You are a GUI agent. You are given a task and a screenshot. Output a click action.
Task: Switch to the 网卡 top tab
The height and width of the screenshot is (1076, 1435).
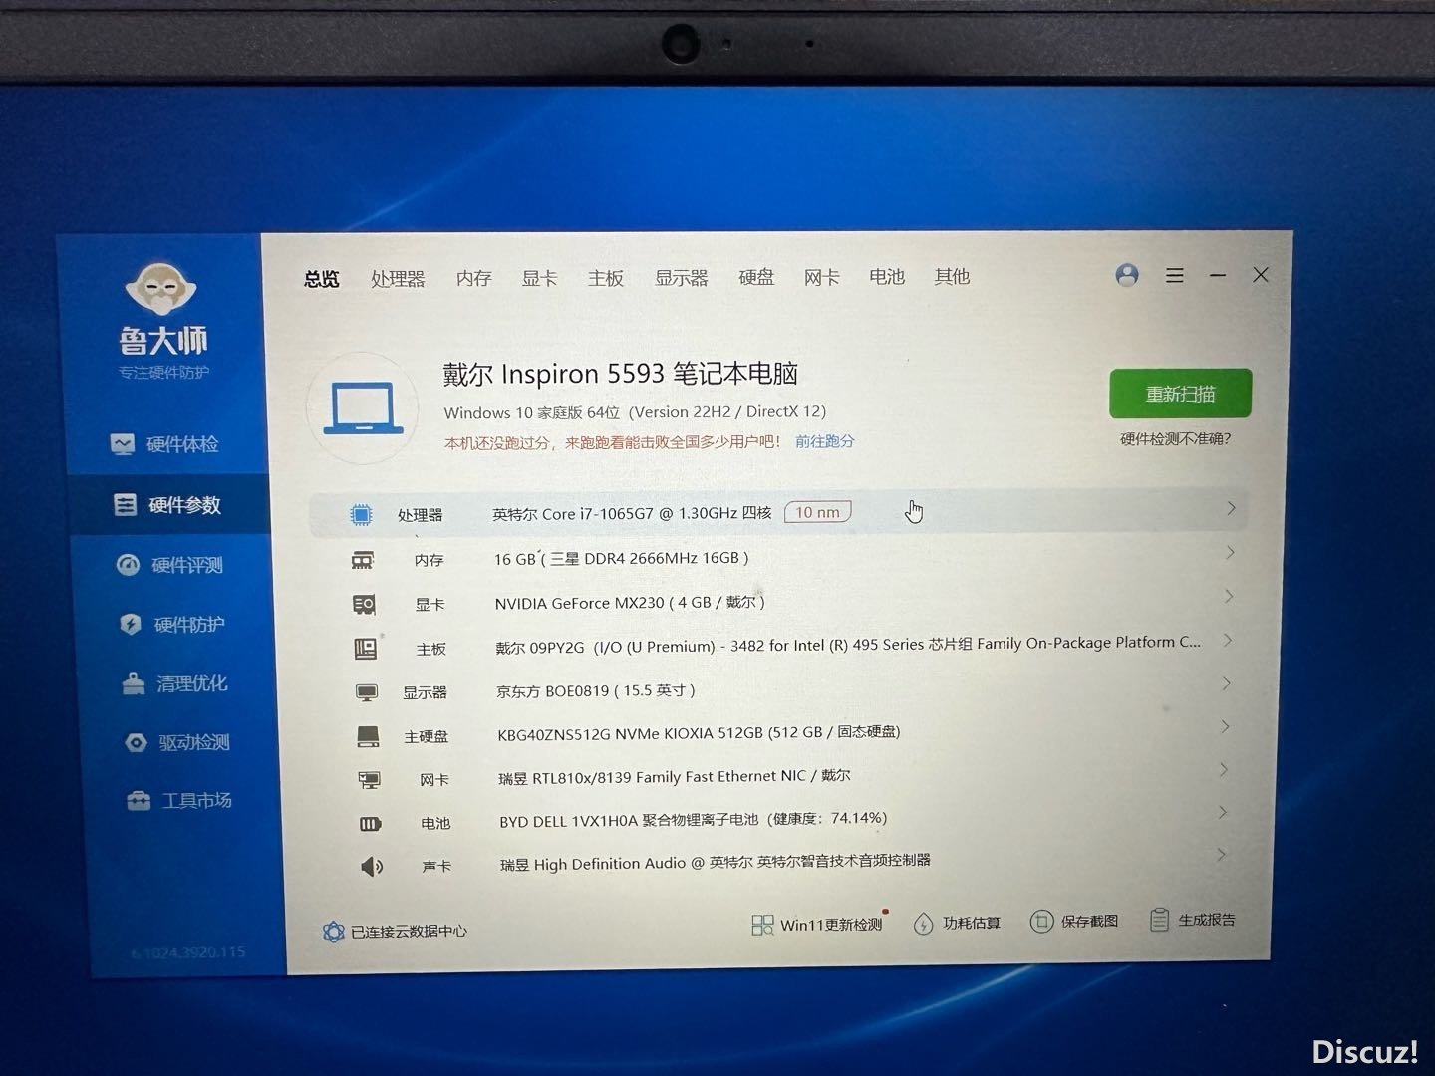[822, 277]
